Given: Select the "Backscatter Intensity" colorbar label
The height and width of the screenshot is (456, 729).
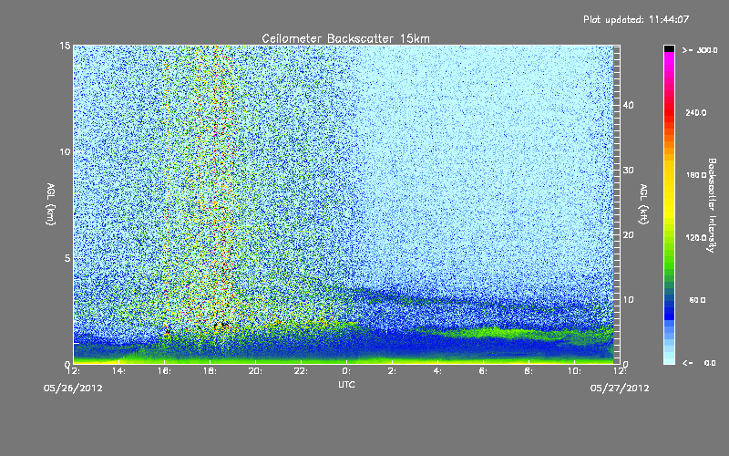Looking at the screenshot, I should tap(712, 205).
